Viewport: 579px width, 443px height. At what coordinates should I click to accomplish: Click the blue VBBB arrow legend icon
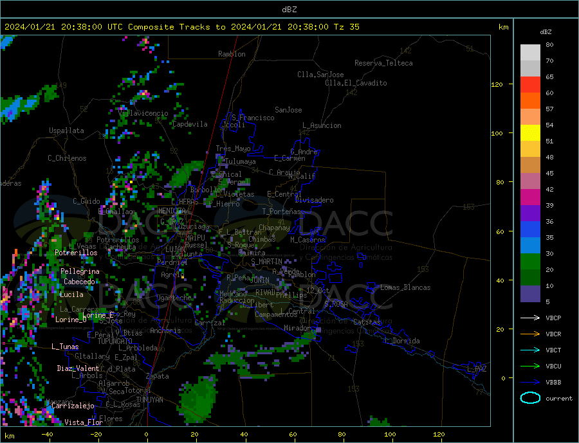coord(530,382)
